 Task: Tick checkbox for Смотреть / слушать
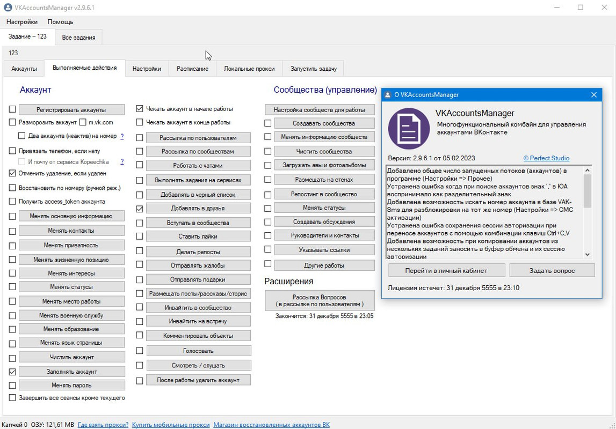tap(140, 365)
